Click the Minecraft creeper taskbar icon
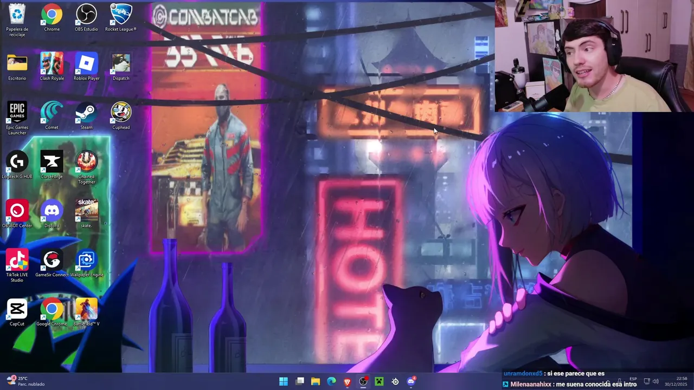 (379, 381)
